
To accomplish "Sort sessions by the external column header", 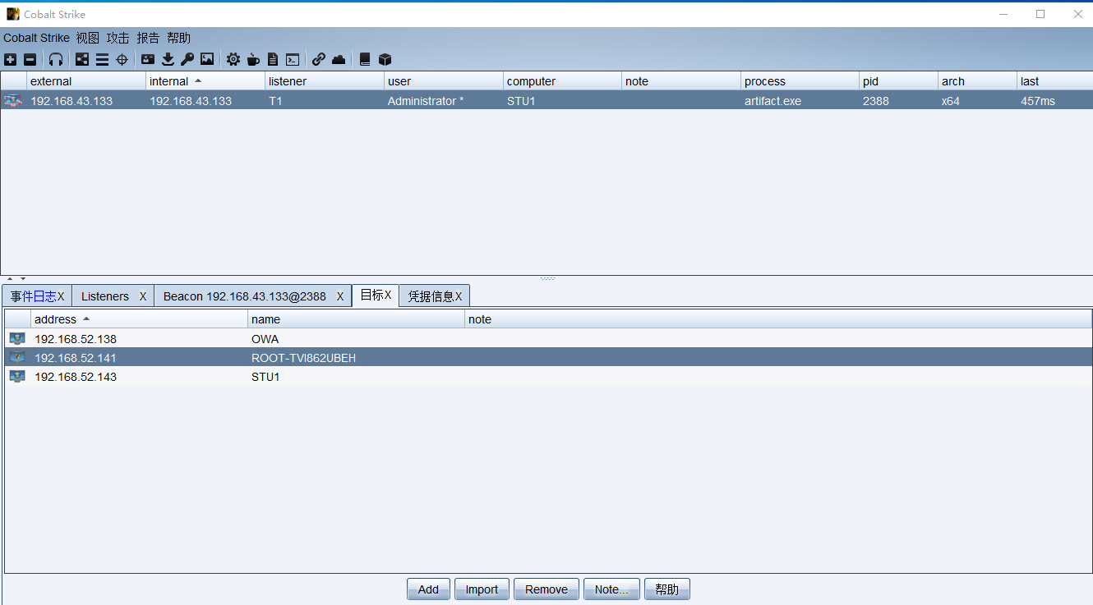I will (x=86, y=81).
